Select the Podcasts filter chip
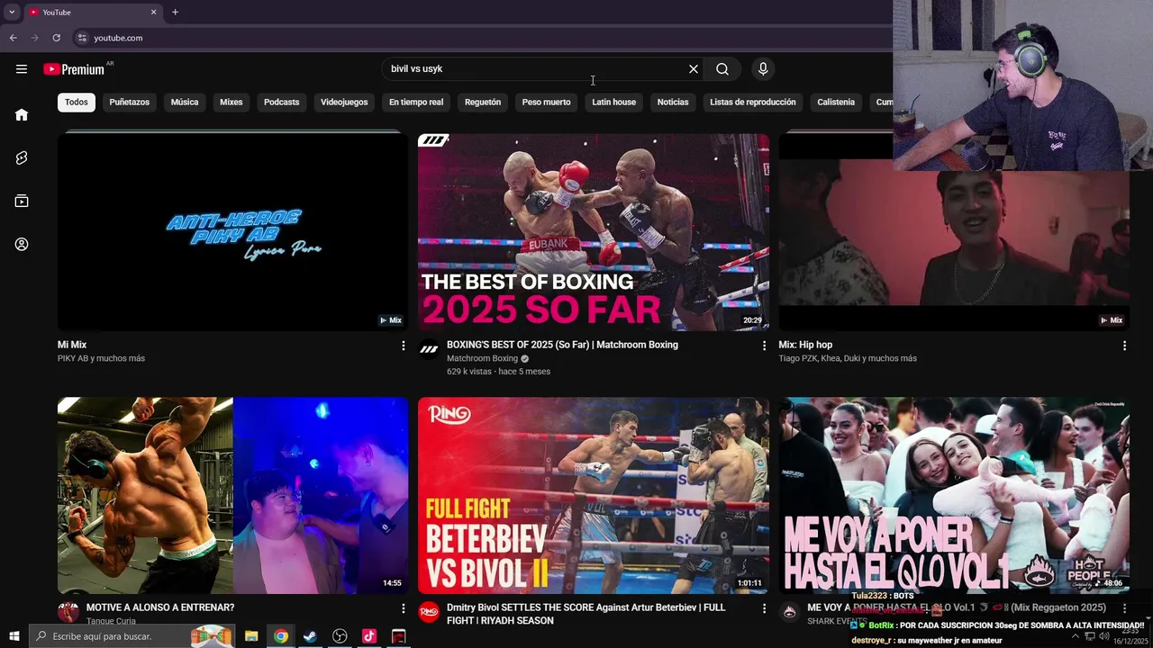This screenshot has height=648, width=1153. pyautogui.click(x=281, y=102)
